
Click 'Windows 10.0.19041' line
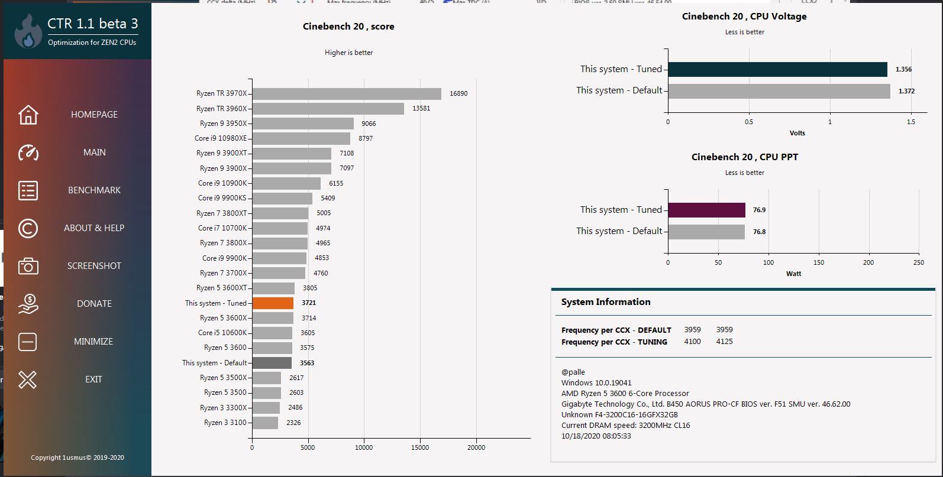click(x=596, y=382)
